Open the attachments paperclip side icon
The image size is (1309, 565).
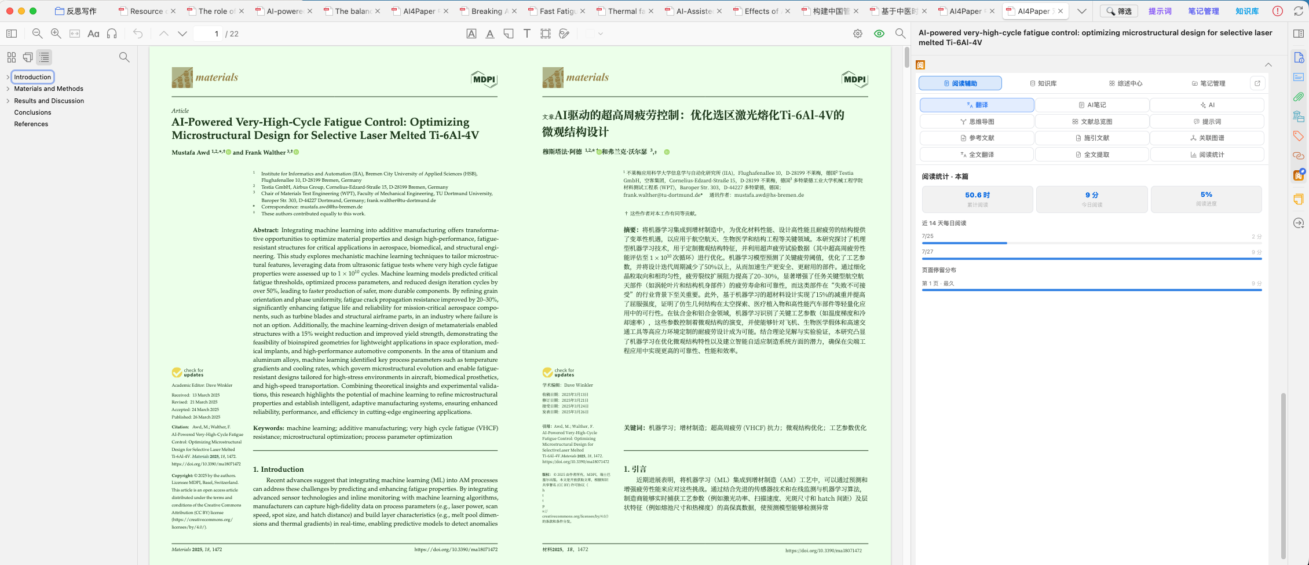[x=1299, y=97]
